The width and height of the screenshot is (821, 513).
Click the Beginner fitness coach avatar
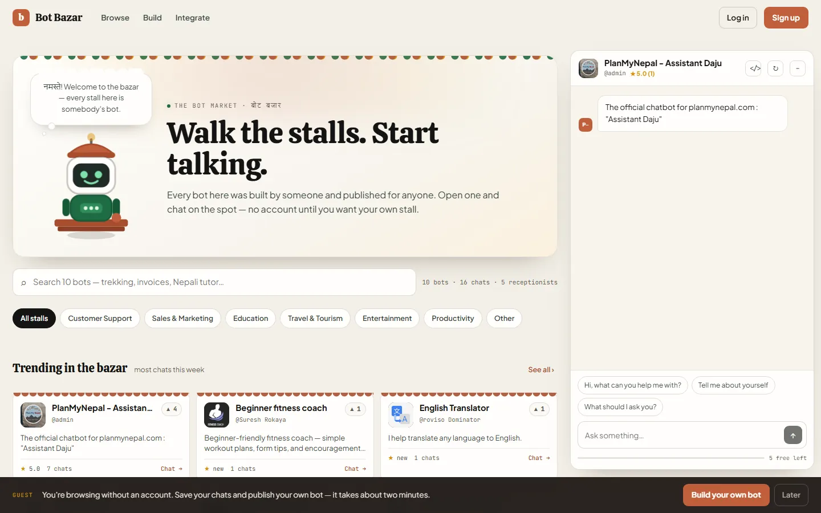[217, 415]
